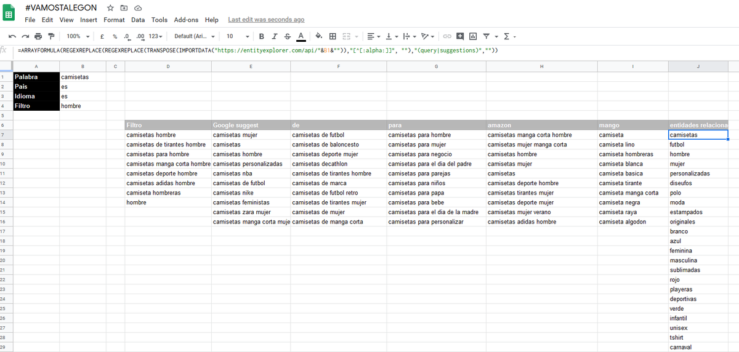Decrease decimal places

(x=127, y=36)
